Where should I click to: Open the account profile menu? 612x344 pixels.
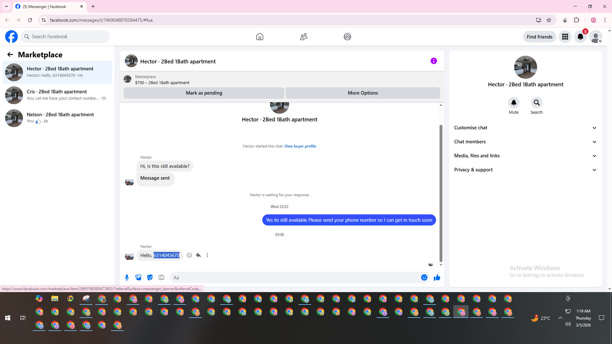(x=596, y=37)
